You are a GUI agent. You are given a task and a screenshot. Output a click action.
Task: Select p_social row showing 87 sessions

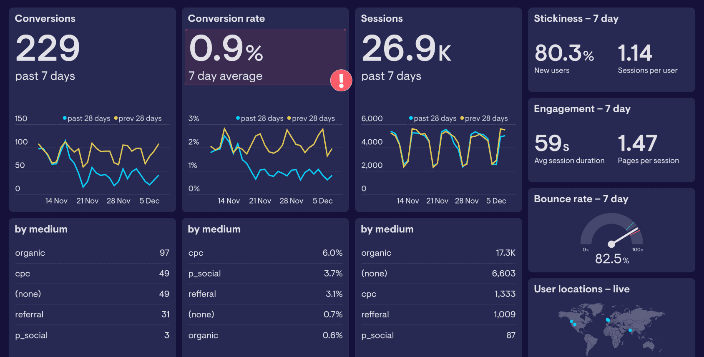coord(438,335)
